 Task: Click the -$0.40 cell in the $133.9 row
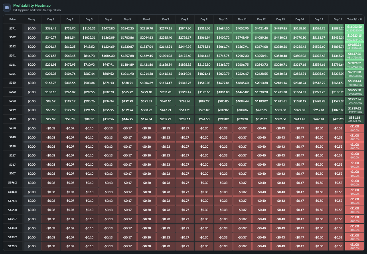261,237
